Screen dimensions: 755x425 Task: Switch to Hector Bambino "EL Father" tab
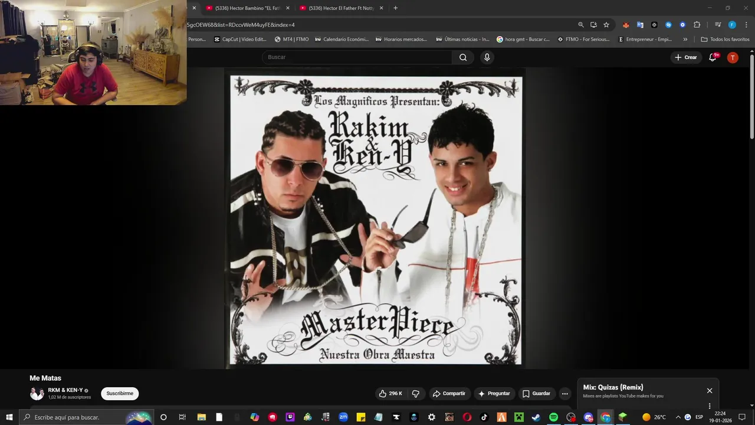tap(248, 8)
